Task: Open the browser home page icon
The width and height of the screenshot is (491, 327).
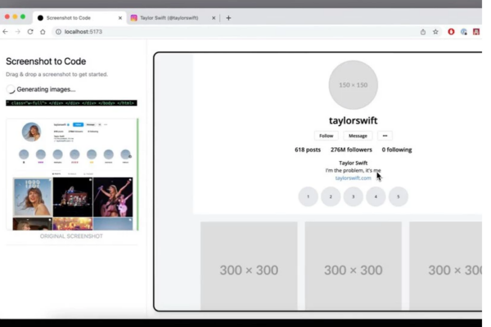Action: coord(43,32)
